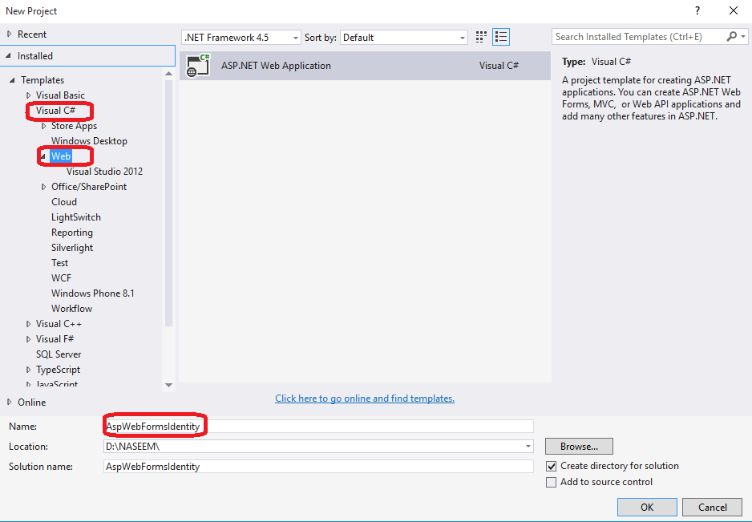Select the Windows Phone 8.1 category
Screen dimensions: 752x522
point(93,293)
